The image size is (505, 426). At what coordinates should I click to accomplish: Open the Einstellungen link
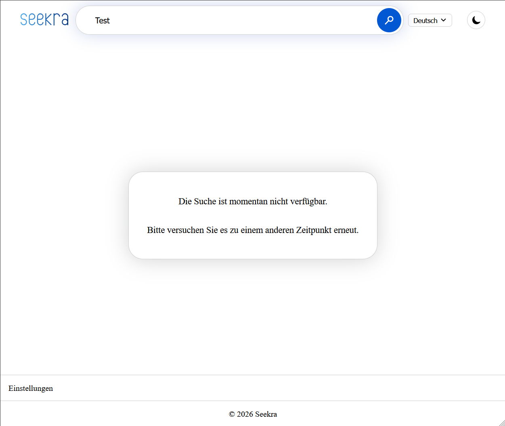click(x=31, y=388)
